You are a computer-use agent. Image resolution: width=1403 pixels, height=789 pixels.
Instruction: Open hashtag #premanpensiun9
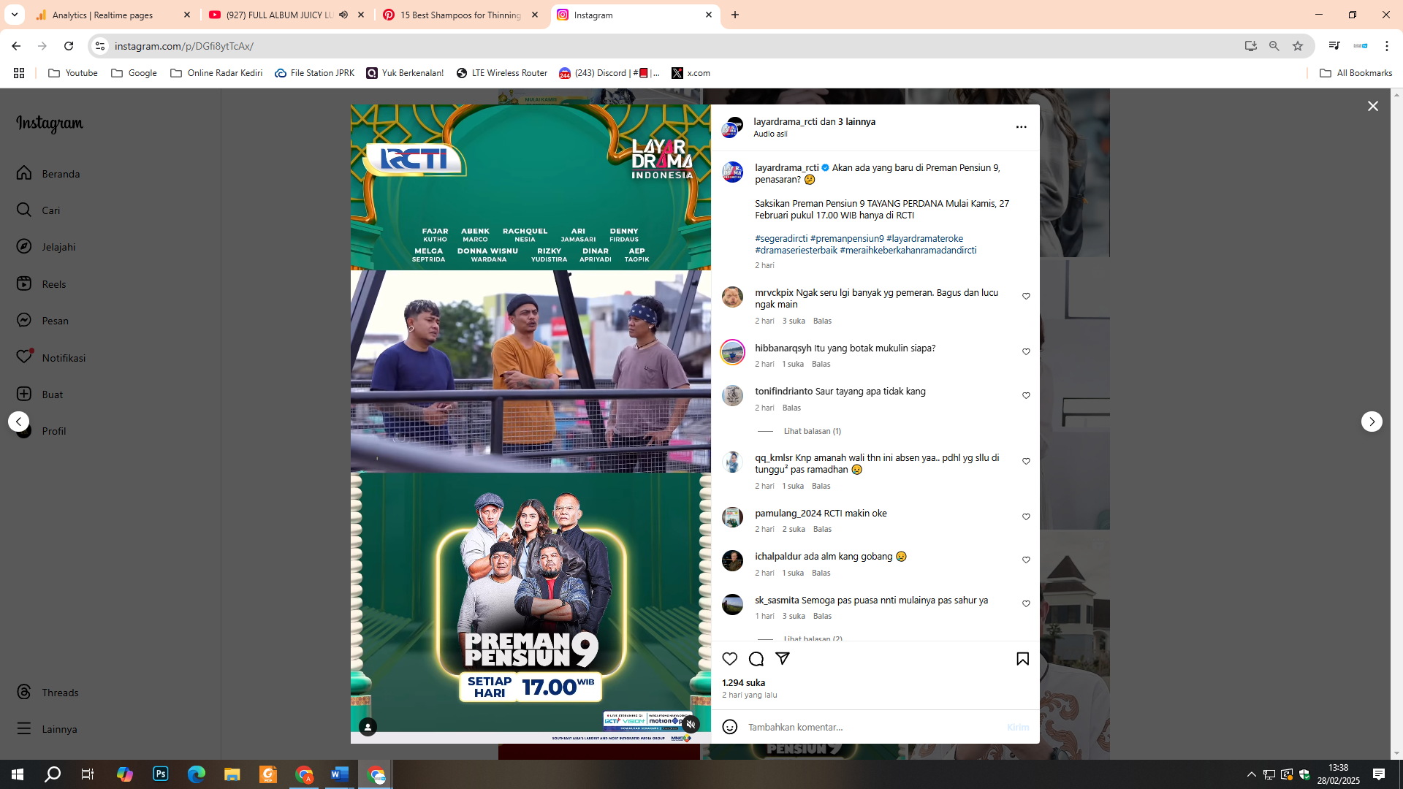click(x=847, y=239)
